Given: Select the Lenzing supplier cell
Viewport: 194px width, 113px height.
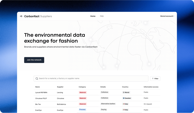Looking at the screenshot, I should point(60,93).
